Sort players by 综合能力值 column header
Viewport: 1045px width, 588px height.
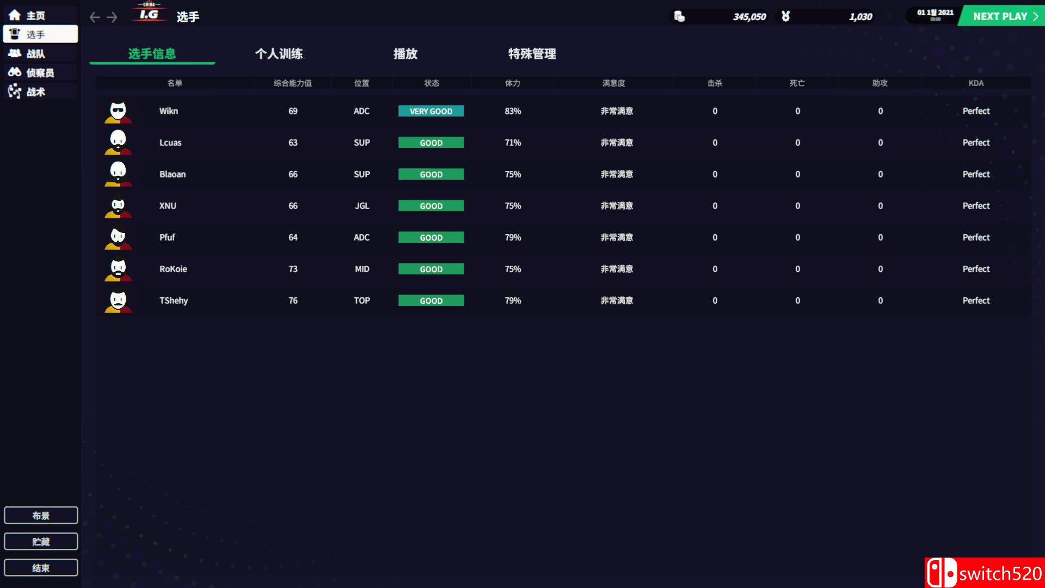pyautogui.click(x=293, y=83)
